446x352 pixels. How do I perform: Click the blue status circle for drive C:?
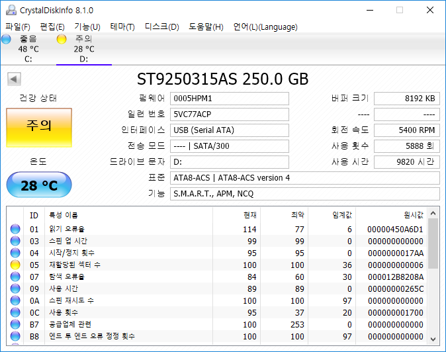[6, 39]
